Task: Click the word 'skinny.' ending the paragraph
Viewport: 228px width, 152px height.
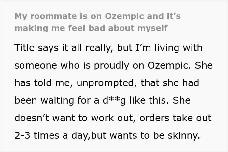Action: coord(184,136)
